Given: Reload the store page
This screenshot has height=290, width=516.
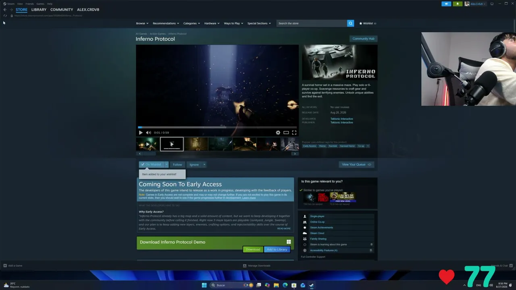Looking at the screenshot, I should (x=5, y=16).
